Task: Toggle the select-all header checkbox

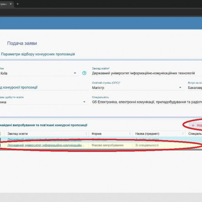Action: [x=0, y=134]
